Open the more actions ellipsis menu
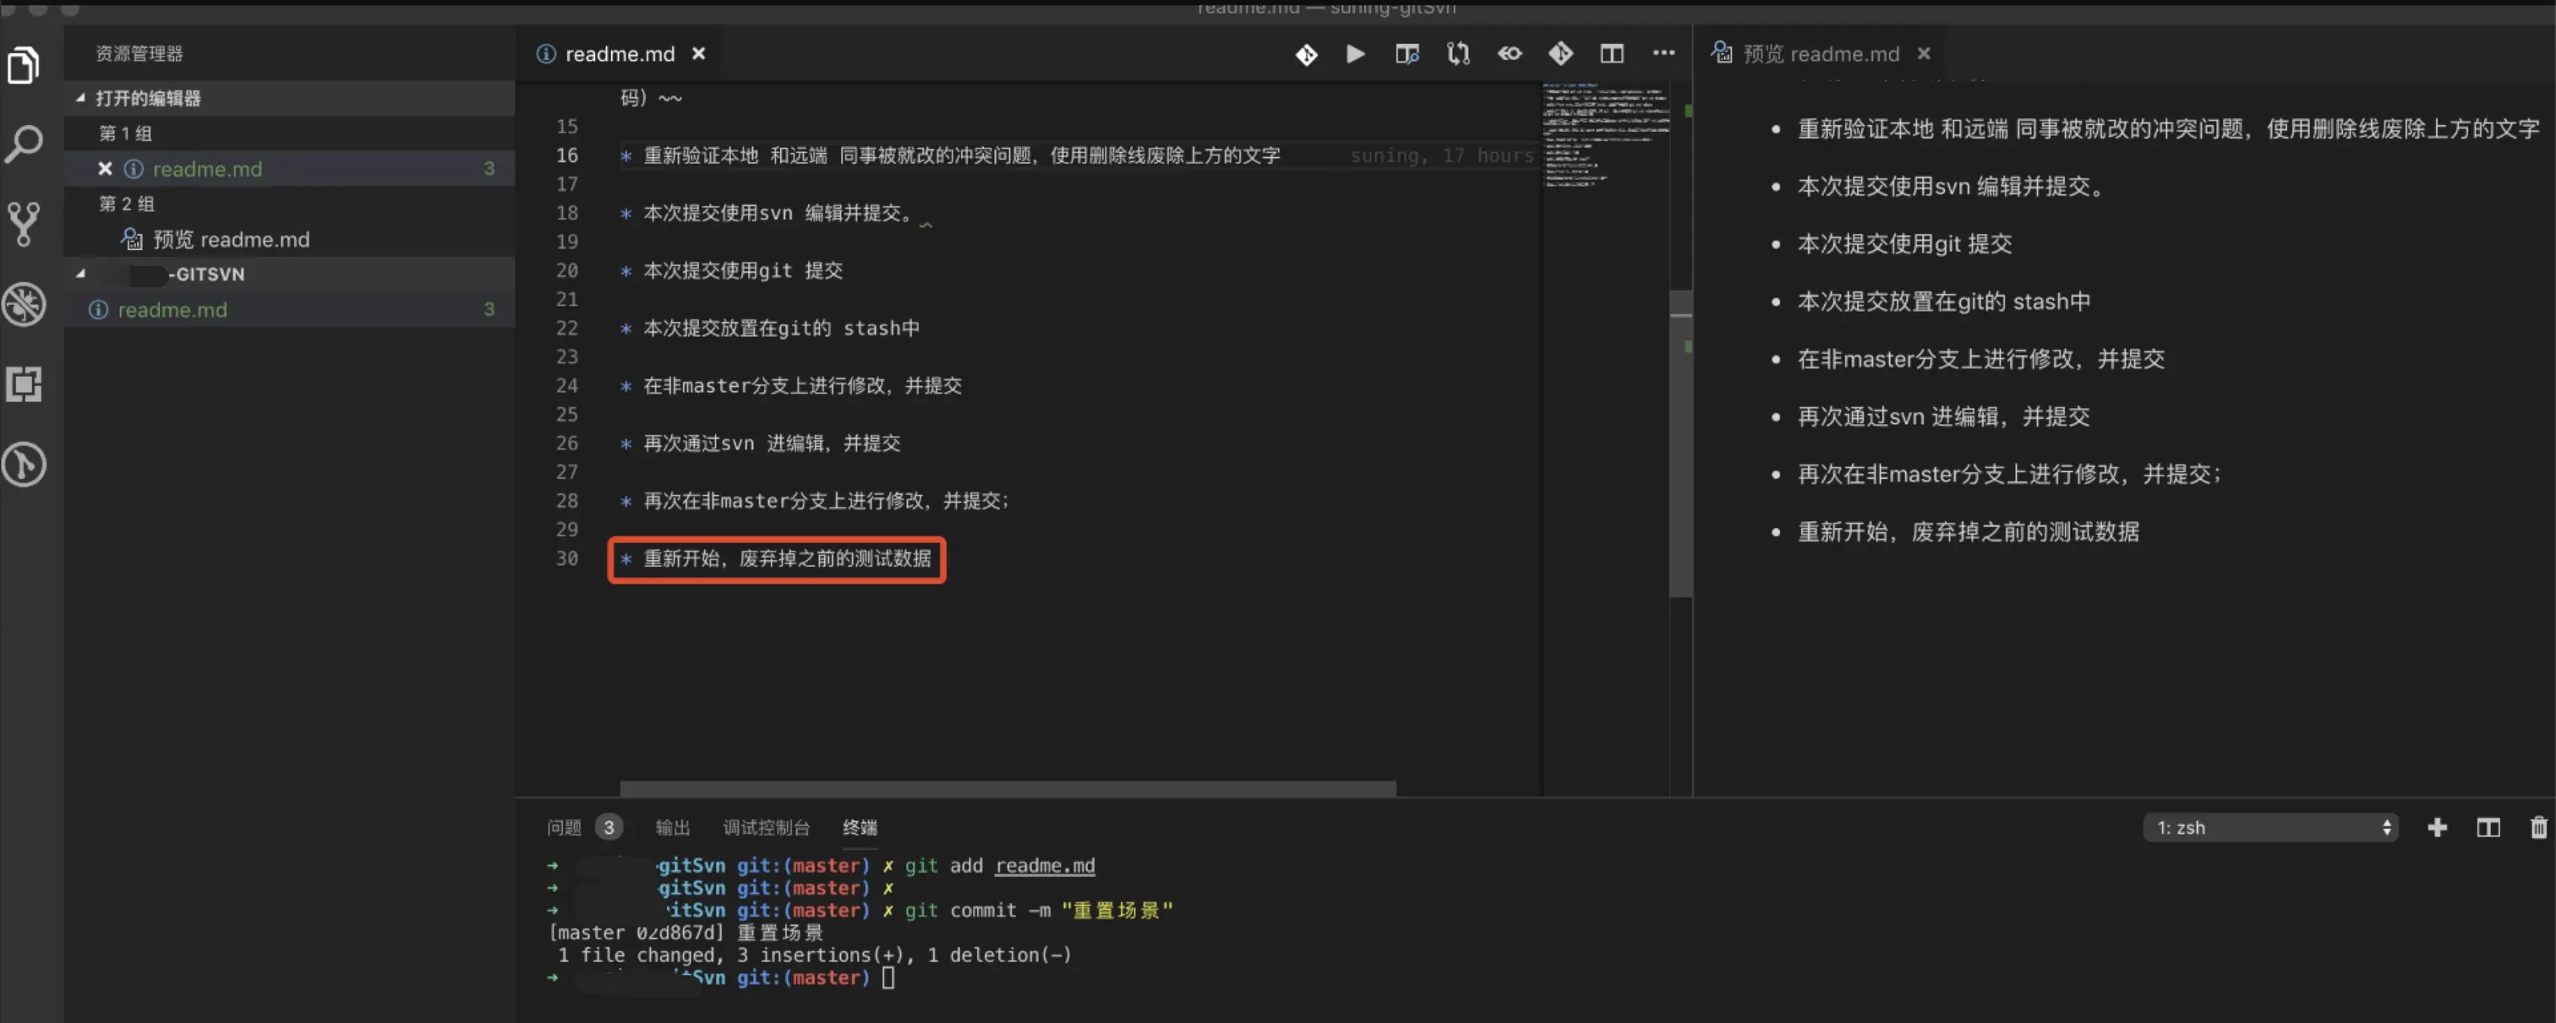 click(1663, 53)
